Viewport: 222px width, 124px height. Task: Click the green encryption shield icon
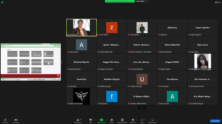point(2,2)
